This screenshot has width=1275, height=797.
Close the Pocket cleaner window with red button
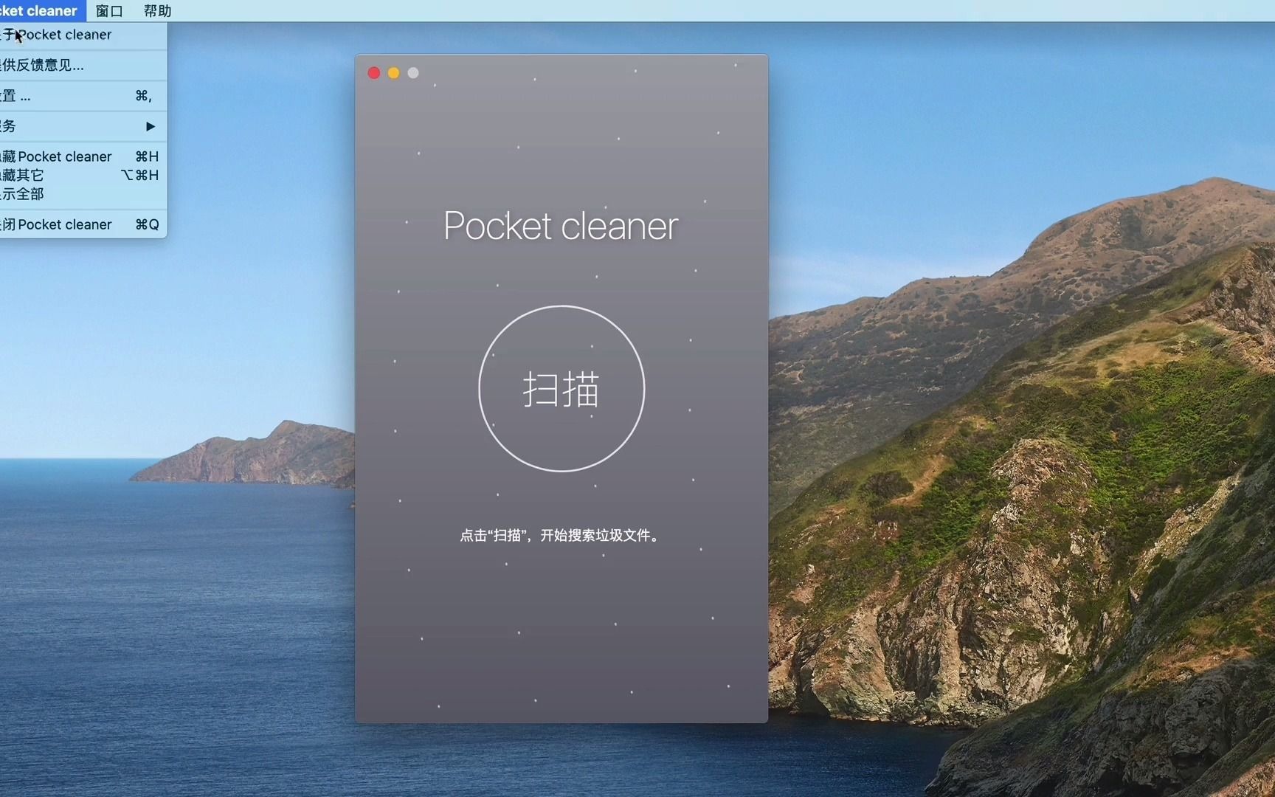tap(374, 73)
